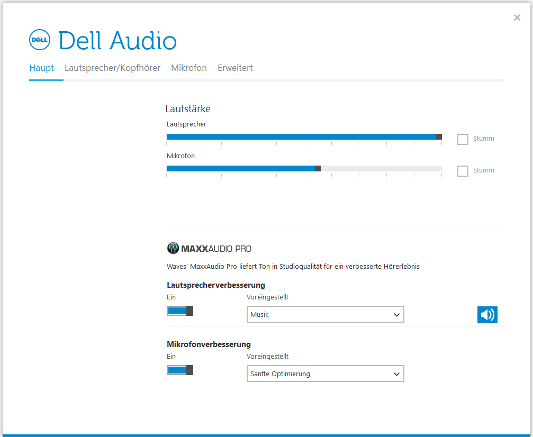Click the Dell Audio title text
This screenshot has width=533, height=437.
tap(118, 40)
